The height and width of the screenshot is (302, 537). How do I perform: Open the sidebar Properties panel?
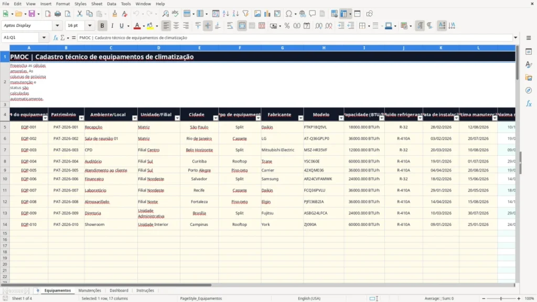tap(529, 51)
